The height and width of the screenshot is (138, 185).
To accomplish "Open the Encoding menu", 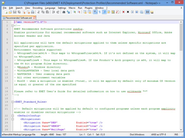I will pos(38,8).
